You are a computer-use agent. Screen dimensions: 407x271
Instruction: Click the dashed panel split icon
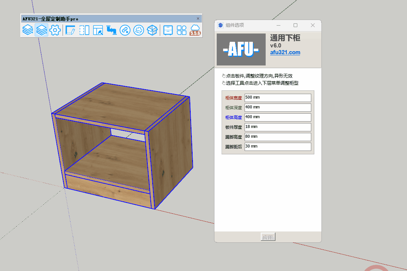pos(84,30)
